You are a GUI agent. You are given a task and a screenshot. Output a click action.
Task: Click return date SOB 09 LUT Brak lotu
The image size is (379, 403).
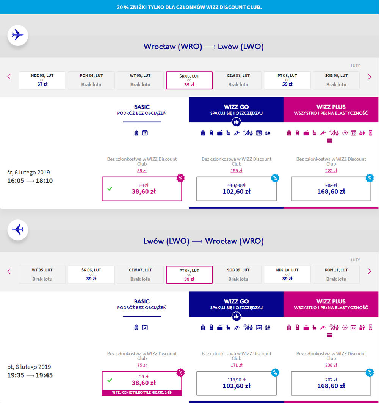tap(238, 275)
